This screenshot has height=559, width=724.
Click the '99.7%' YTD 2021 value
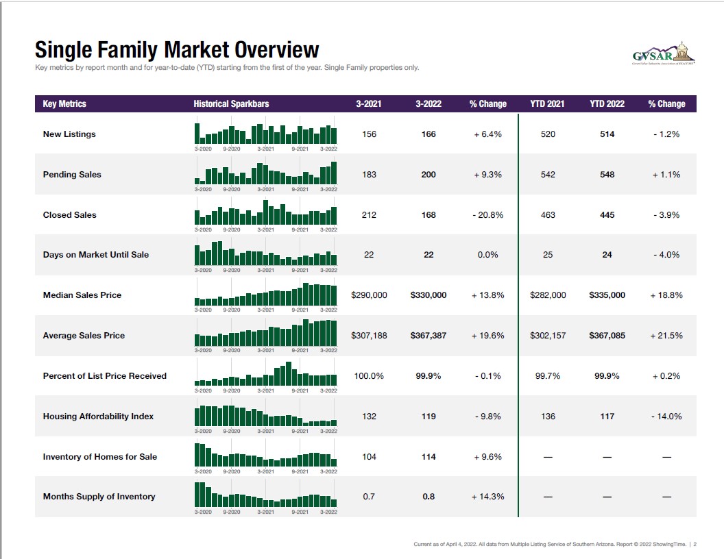(548, 376)
